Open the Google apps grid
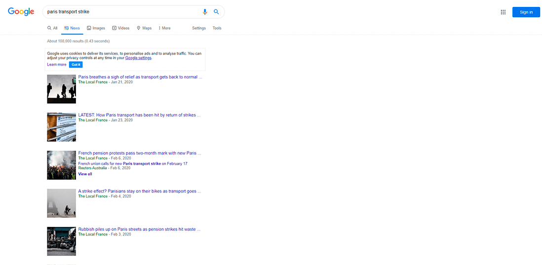542x265 pixels. click(503, 12)
